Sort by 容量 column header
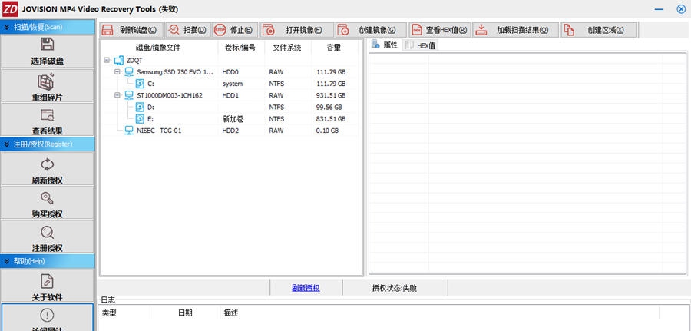The width and height of the screenshot is (691, 331). pyautogui.click(x=334, y=47)
